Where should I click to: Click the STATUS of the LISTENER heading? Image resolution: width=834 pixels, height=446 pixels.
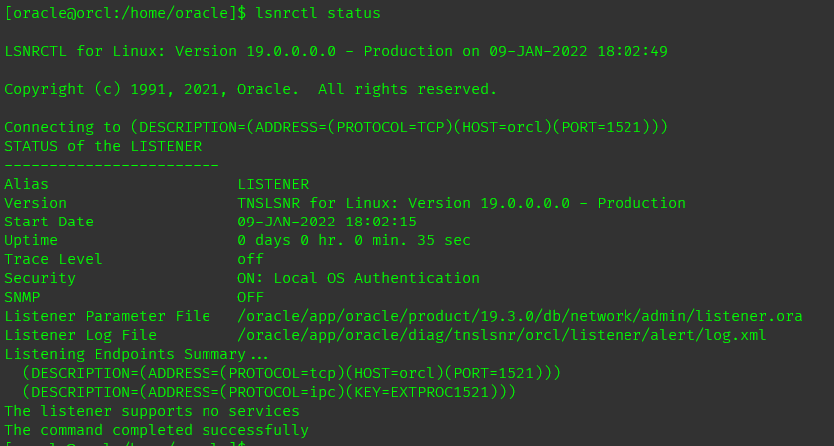(x=103, y=146)
